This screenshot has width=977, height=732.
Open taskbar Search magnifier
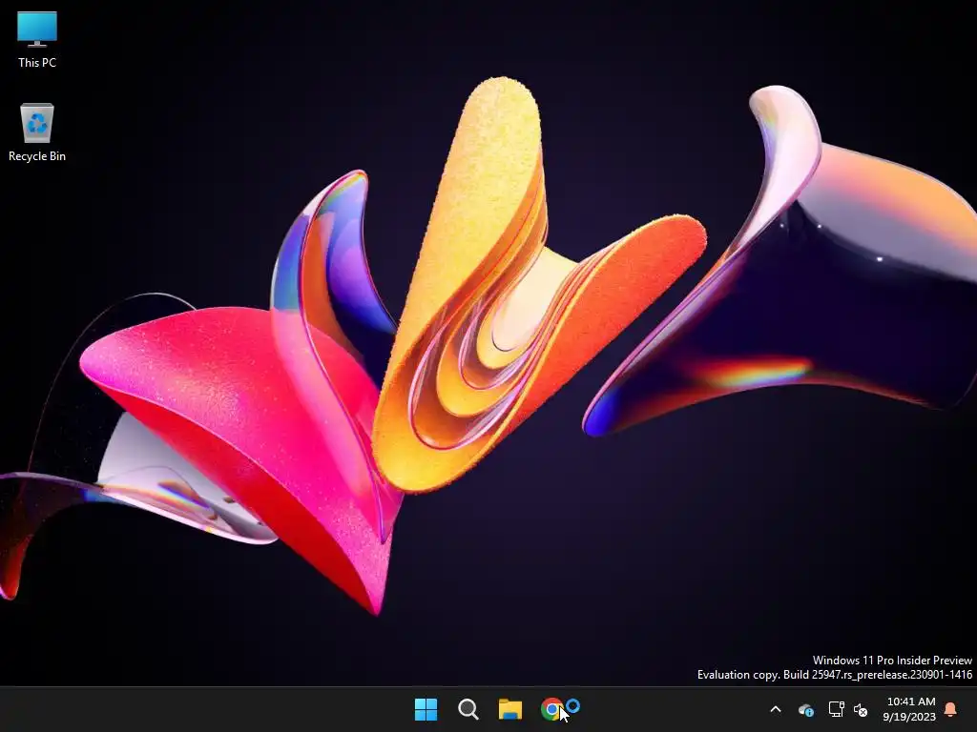tap(468, 709)
